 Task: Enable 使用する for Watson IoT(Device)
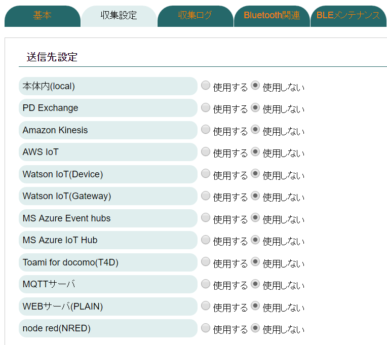[206, 173]
